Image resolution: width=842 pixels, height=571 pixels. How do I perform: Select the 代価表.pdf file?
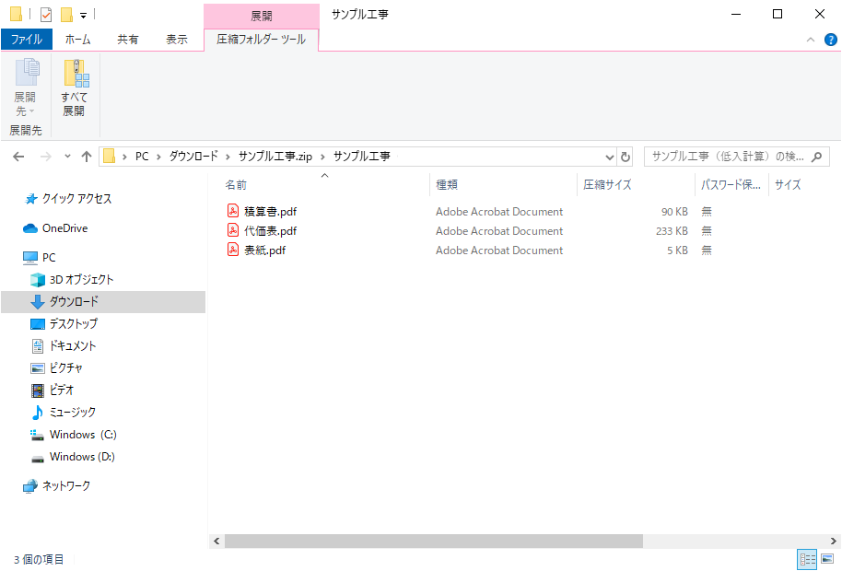point(270,231)
